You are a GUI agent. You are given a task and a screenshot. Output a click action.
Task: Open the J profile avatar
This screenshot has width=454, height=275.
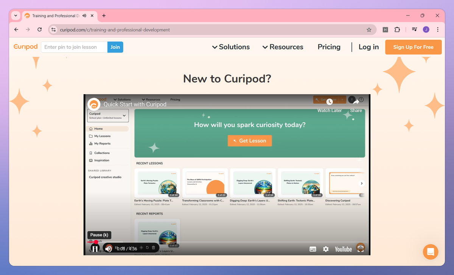pyautogui.click(x=426, y=30)
